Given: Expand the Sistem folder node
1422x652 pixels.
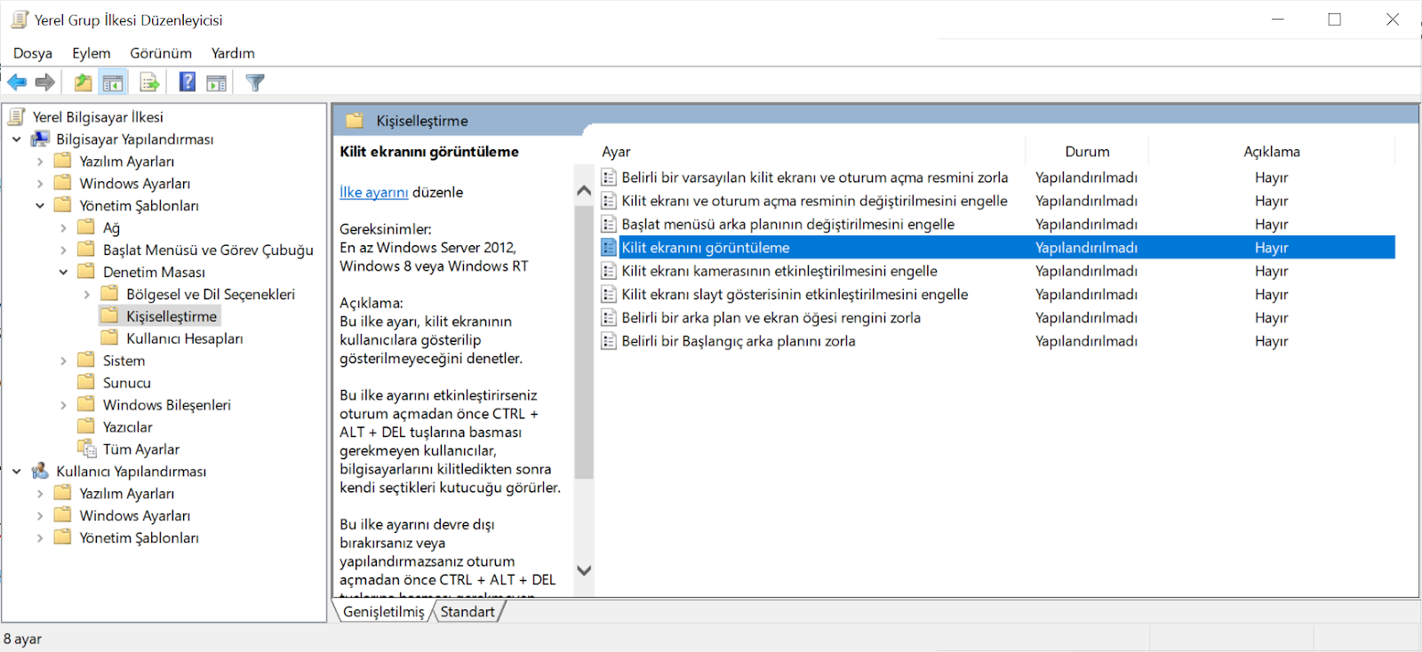Looking at the screenshot, I should [x=63, y=360].
